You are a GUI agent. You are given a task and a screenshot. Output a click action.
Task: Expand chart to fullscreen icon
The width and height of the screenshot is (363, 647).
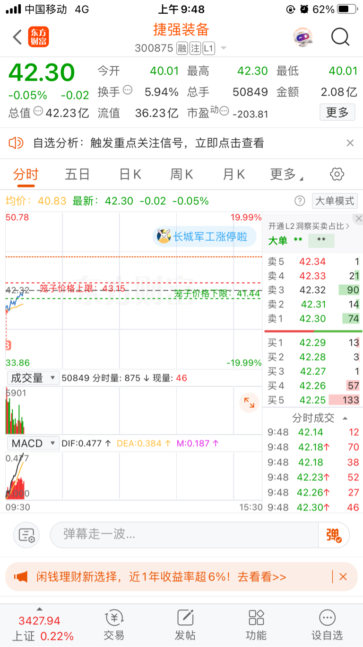click(249, 403)
